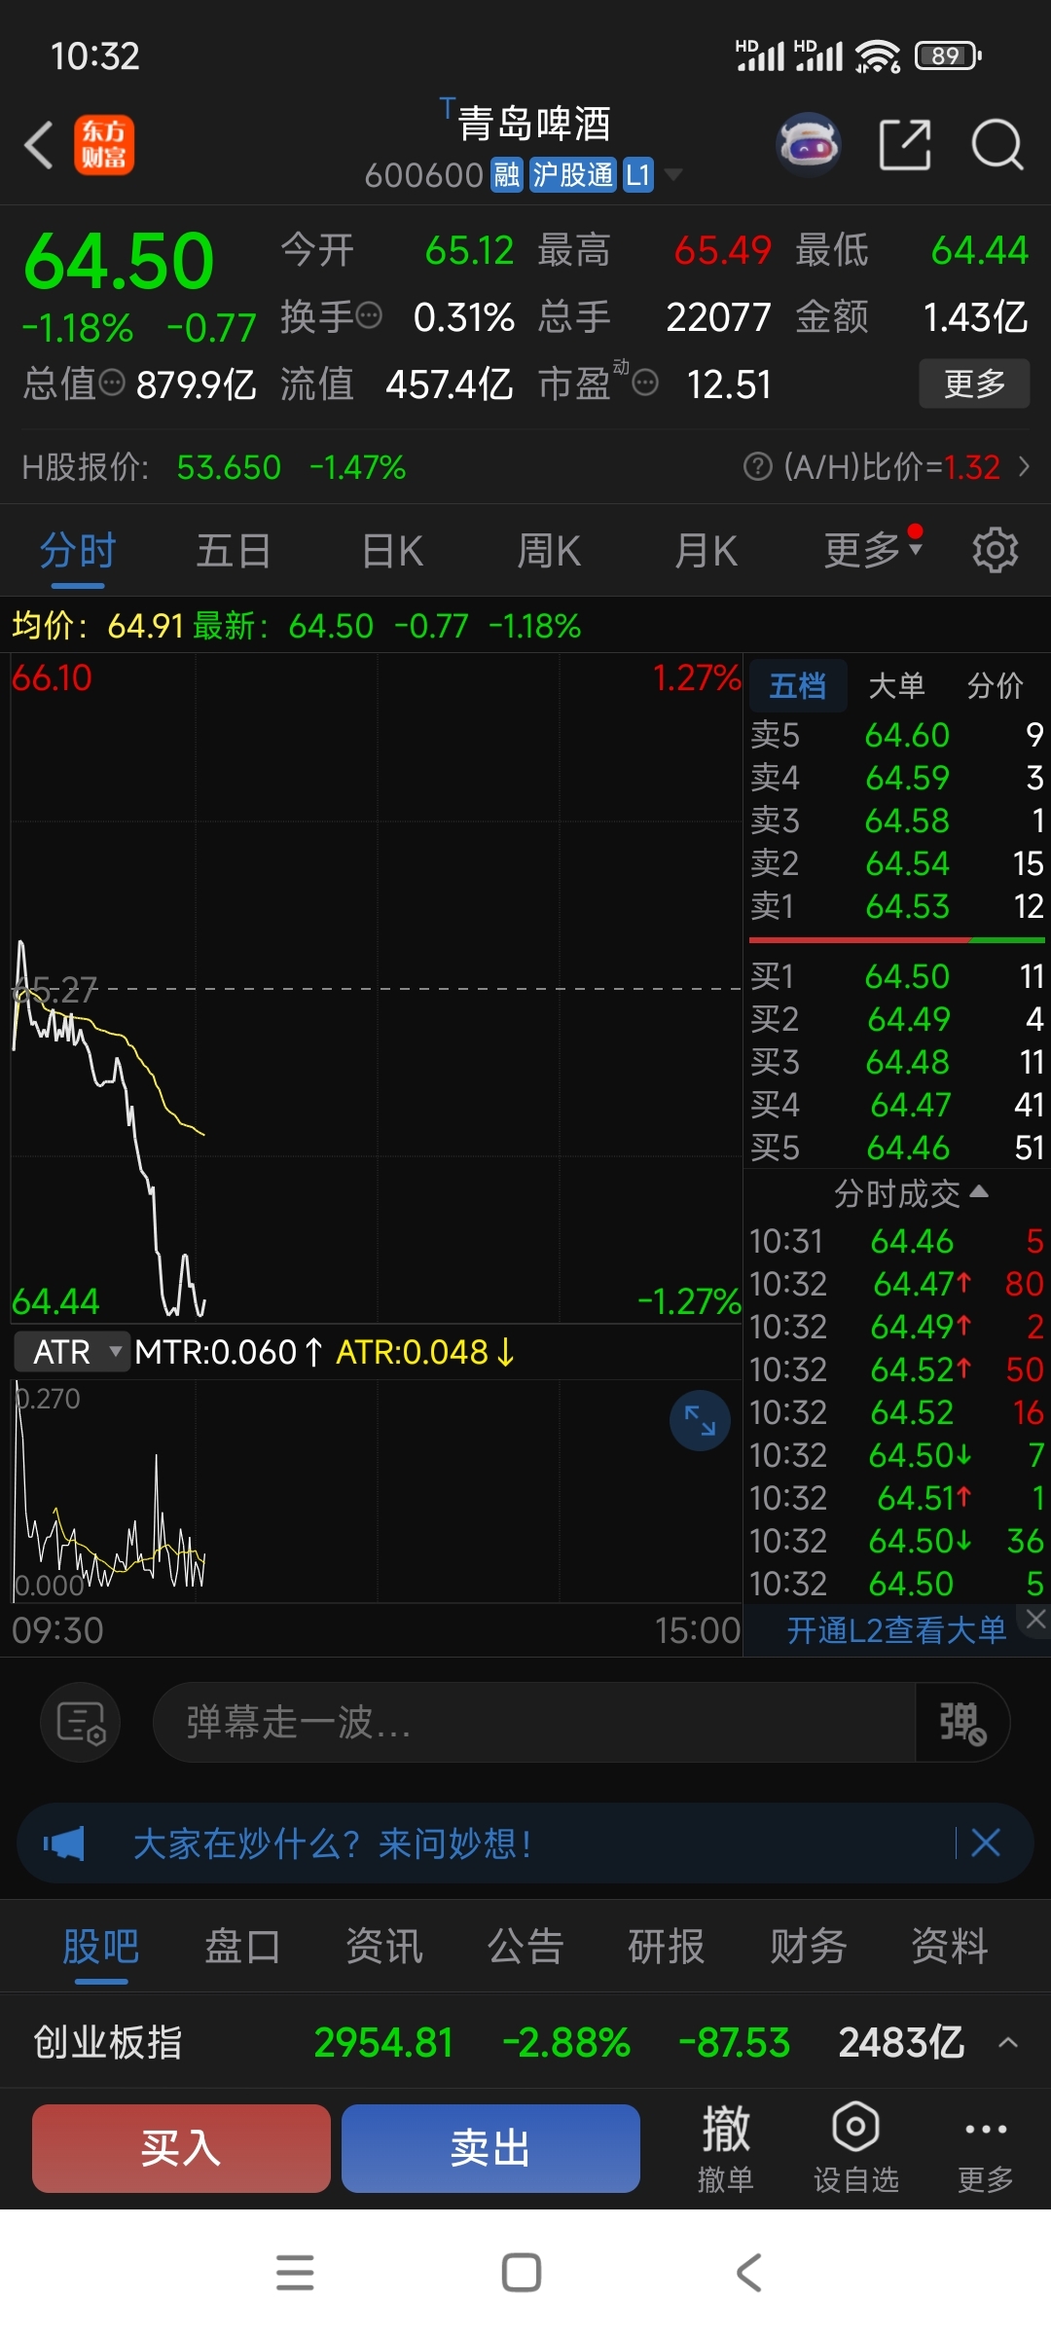Tap the 融 margin badge
Viewport: 1051px width, 2336px height.
[x=507, y=175]
